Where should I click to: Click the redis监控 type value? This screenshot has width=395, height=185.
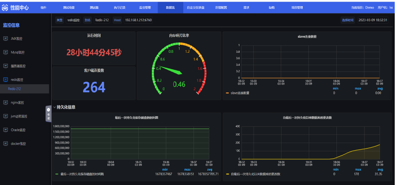pyautogui.click(x=73, y=20)
